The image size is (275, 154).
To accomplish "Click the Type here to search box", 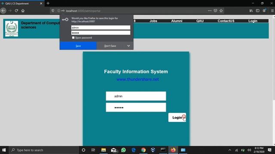I will (44, 150).
